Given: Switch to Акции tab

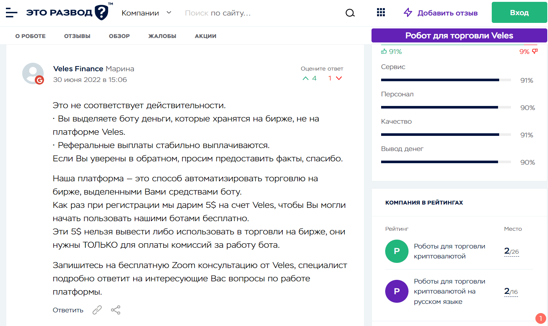Looking at the screenshot, I should 205,36.
